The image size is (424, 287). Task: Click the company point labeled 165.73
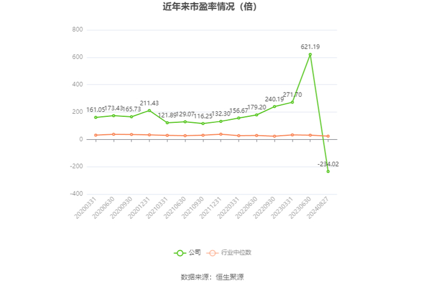point(131,117)
